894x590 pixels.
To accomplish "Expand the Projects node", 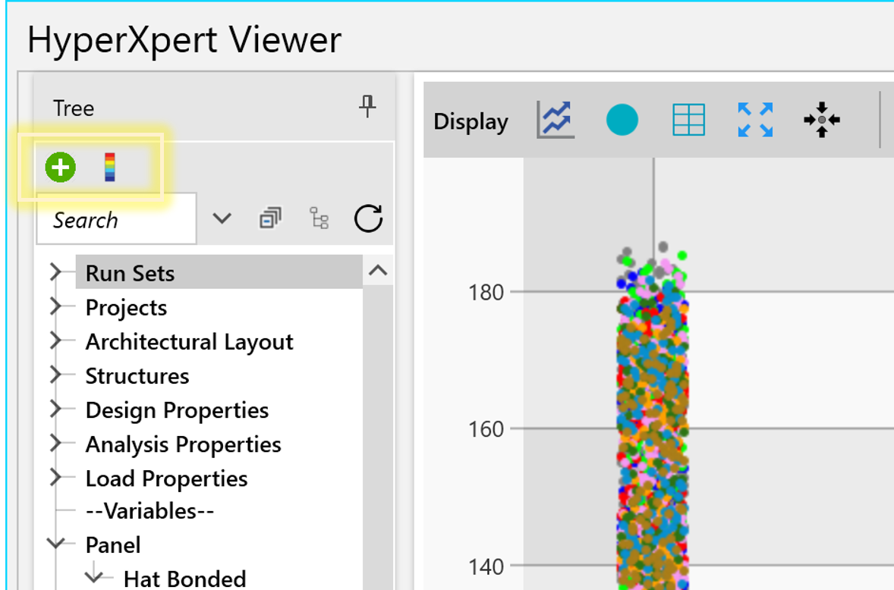I will click(x=55, y=306).
